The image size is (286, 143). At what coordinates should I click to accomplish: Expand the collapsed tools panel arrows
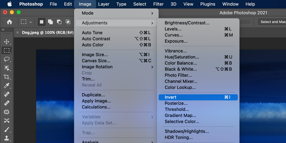[3, 29]
